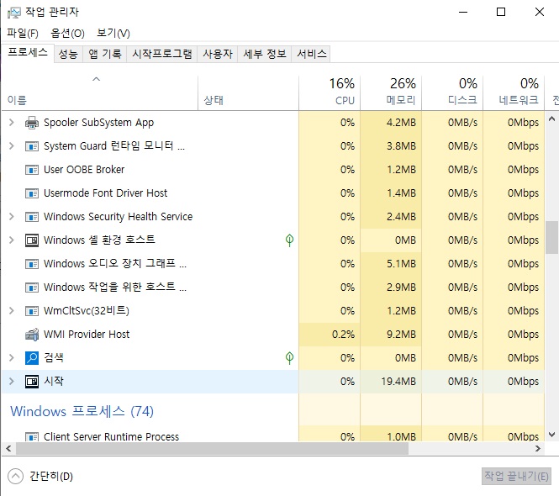Switch to the 앱 기록 tab
This screenshot has width=559, height=496.
pos(105,54)
